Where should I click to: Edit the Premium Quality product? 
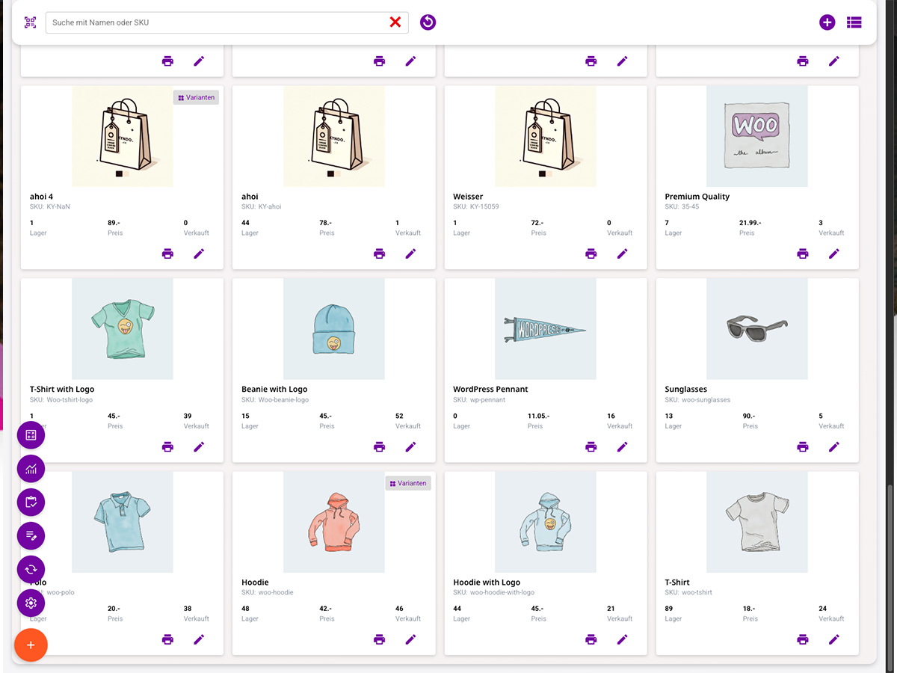tap(833, 253)
